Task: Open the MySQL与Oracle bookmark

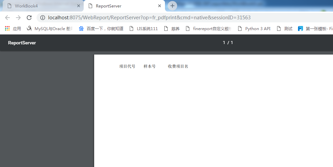Action: coord(50,29)
